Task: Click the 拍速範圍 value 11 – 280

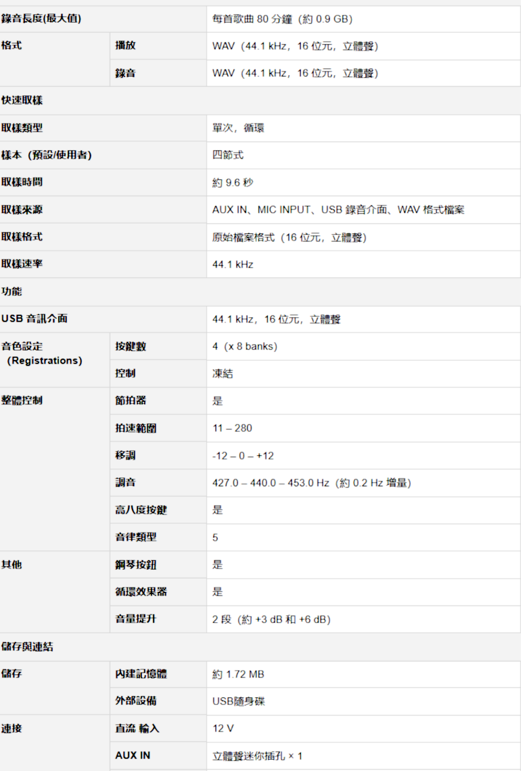Action: [232, 428]
